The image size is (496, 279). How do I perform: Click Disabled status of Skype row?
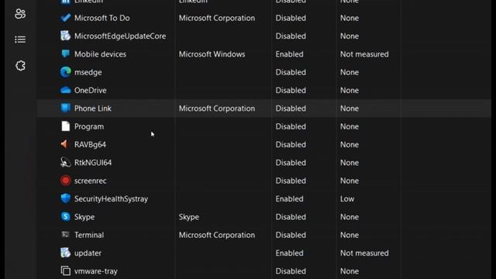point(291,217)
